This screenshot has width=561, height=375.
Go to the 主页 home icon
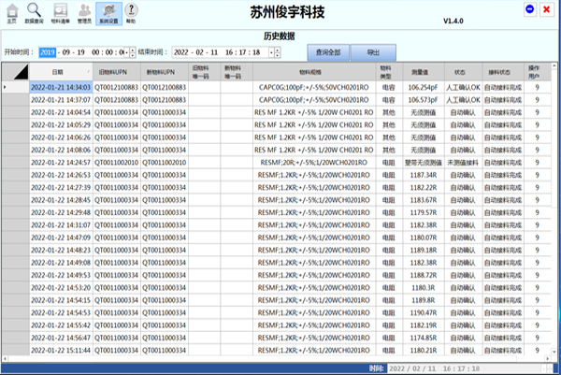click(x=12, y=14)
